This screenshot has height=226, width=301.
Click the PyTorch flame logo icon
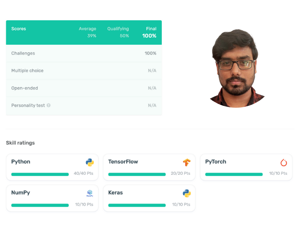(x=284, y=163)
